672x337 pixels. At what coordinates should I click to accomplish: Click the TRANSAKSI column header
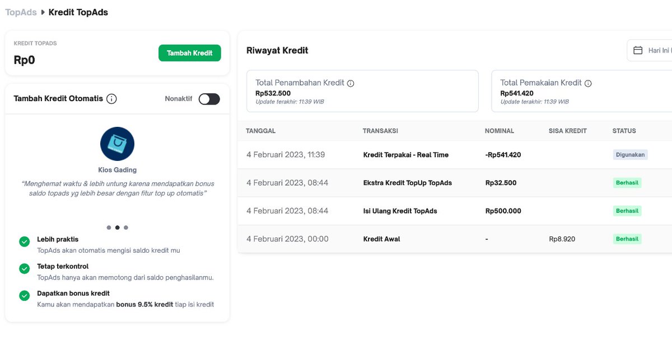pyautogui.click(x=380, y=131)
